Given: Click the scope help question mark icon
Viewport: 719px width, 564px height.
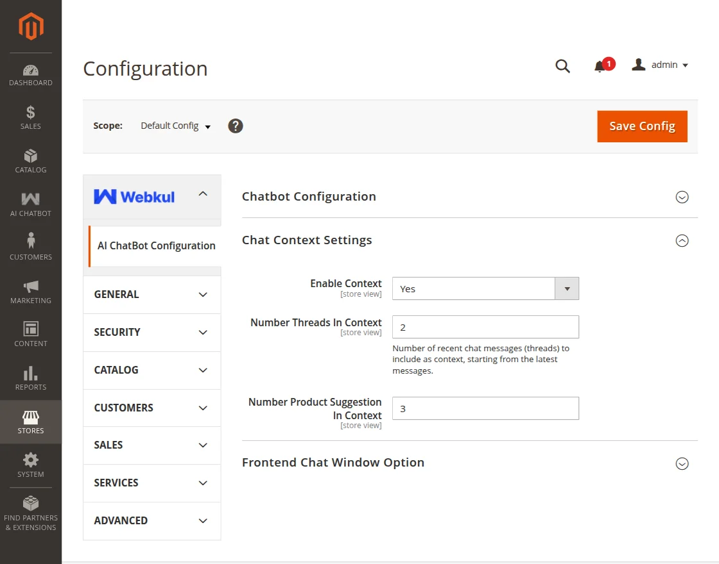Looking at the screenshot, I should tap(236, 126).
